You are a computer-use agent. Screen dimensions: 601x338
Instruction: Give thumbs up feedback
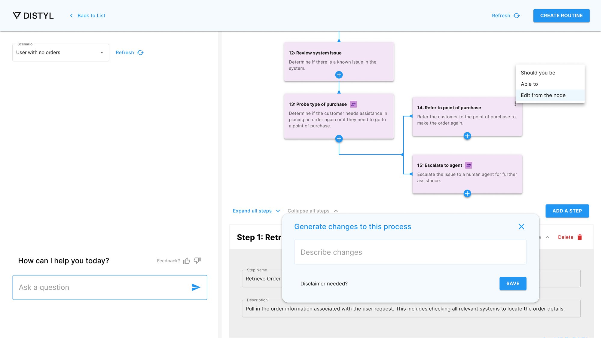point(187,261)
